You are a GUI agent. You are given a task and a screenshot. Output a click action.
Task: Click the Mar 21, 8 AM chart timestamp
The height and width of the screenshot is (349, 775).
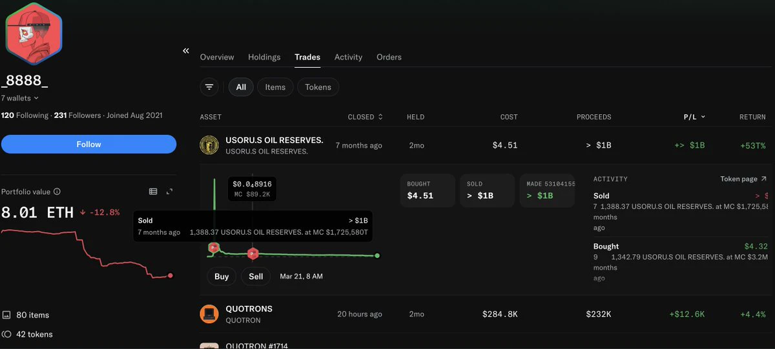point(301,276)
